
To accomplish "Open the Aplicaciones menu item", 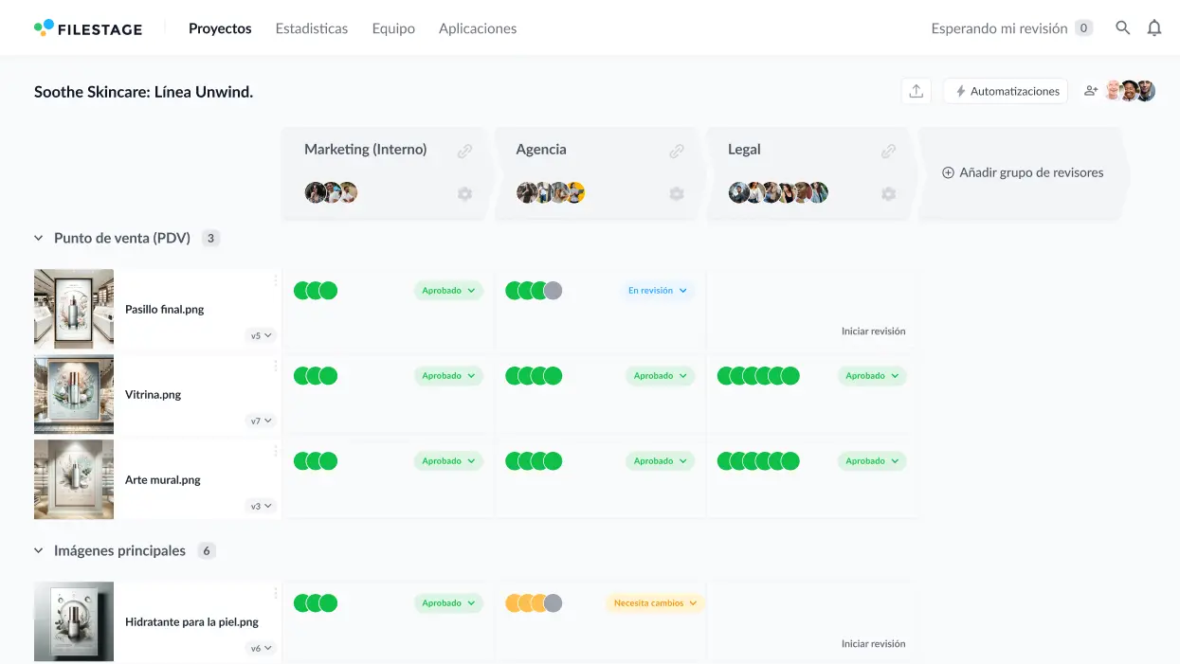I will click(477, 27).
